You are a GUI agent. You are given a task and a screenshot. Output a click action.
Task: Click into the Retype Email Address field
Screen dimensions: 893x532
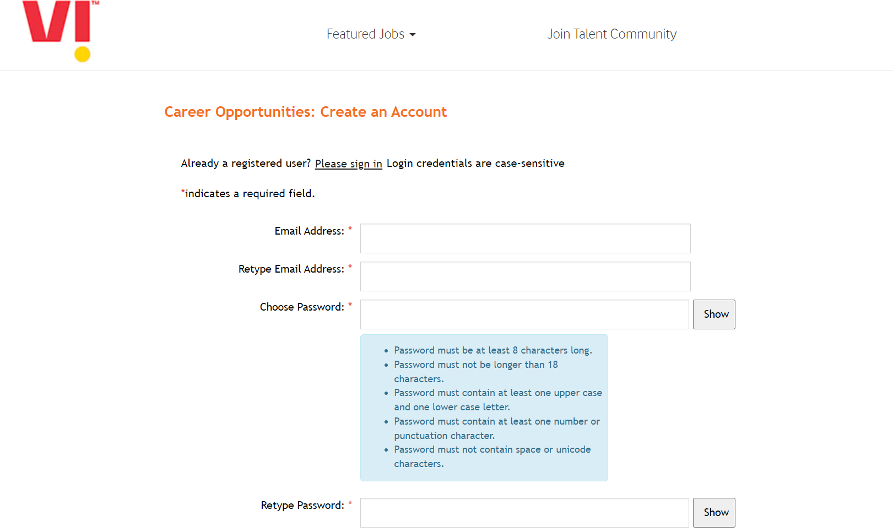coord(525,276)
